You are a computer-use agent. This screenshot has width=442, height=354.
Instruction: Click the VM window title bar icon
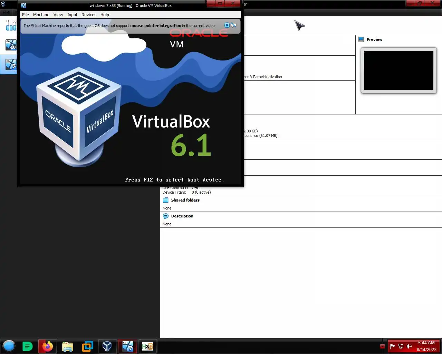pyautogui.click(x=23, y=6)
